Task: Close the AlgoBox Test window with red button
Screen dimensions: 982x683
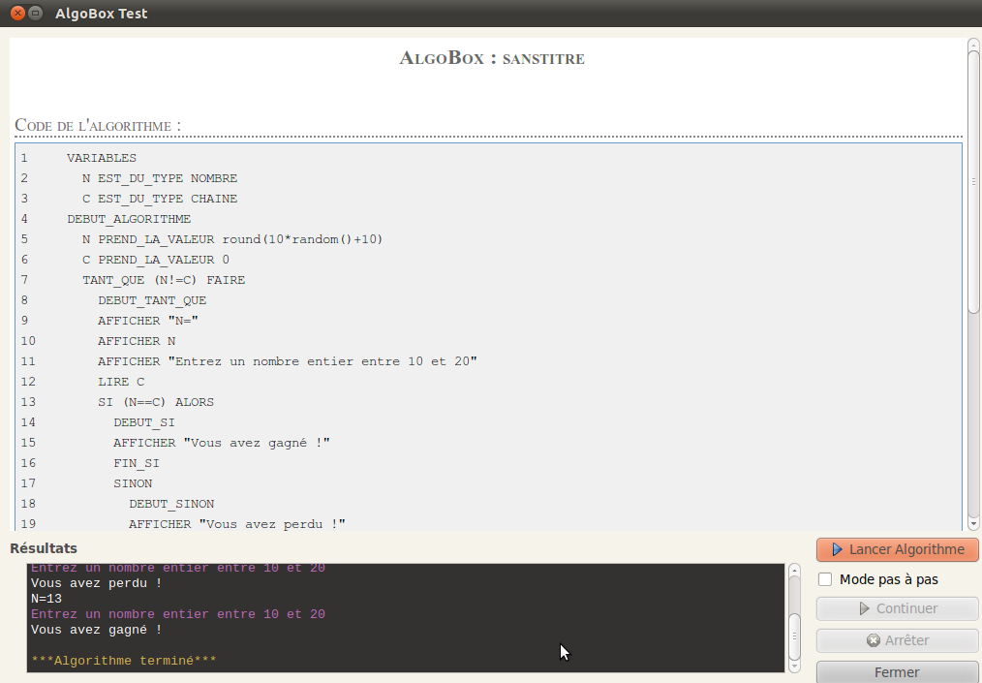Action: [17, 14]
